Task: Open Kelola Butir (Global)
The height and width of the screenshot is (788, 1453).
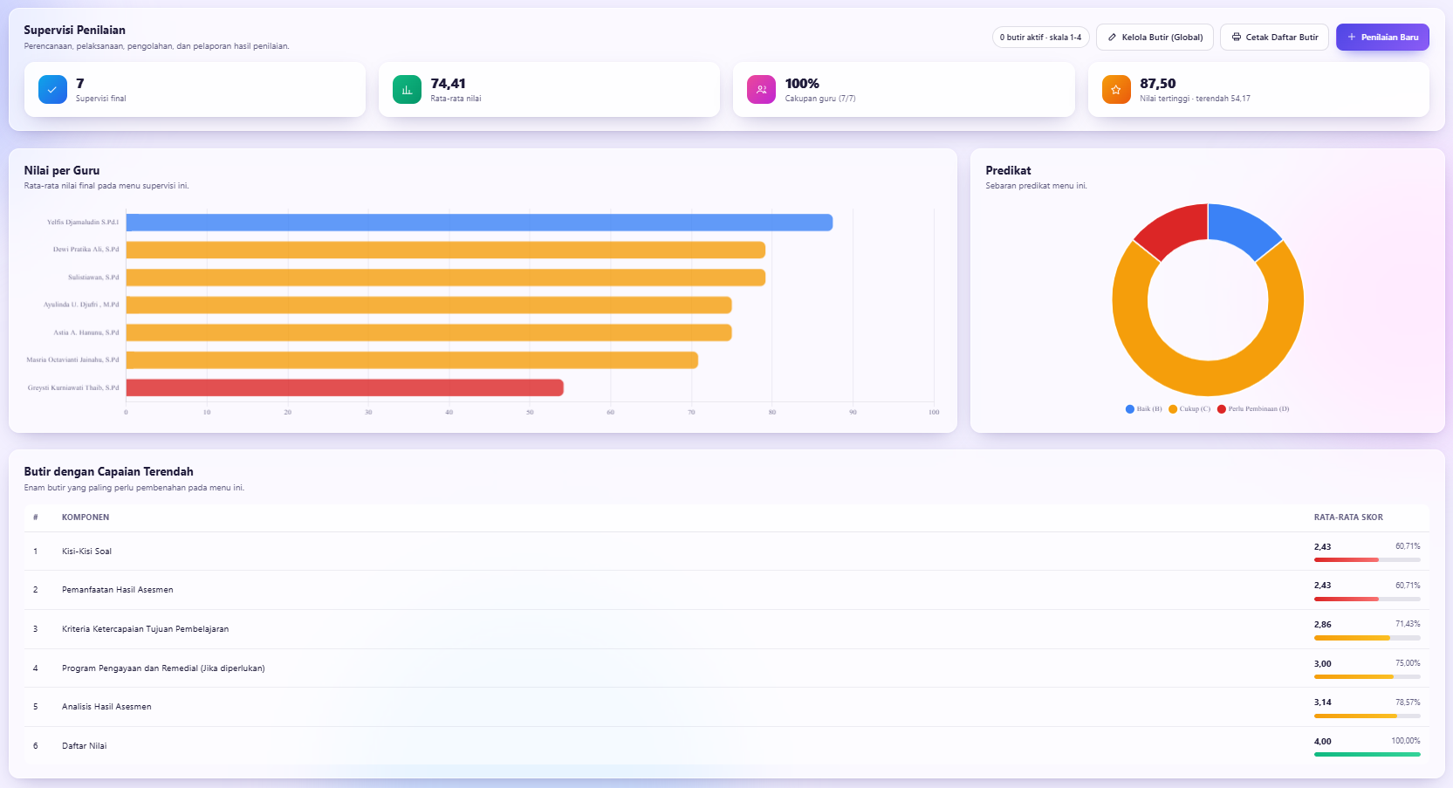Action: click(x=1155, y=38)
